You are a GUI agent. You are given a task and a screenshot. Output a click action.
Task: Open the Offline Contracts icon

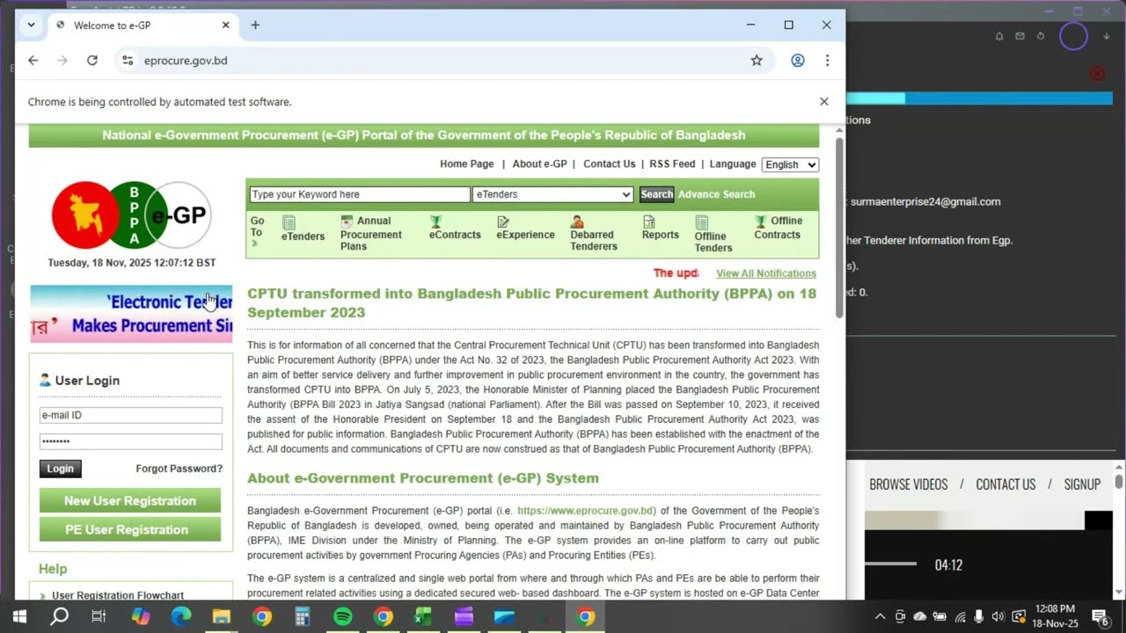(x=761, y=222)
